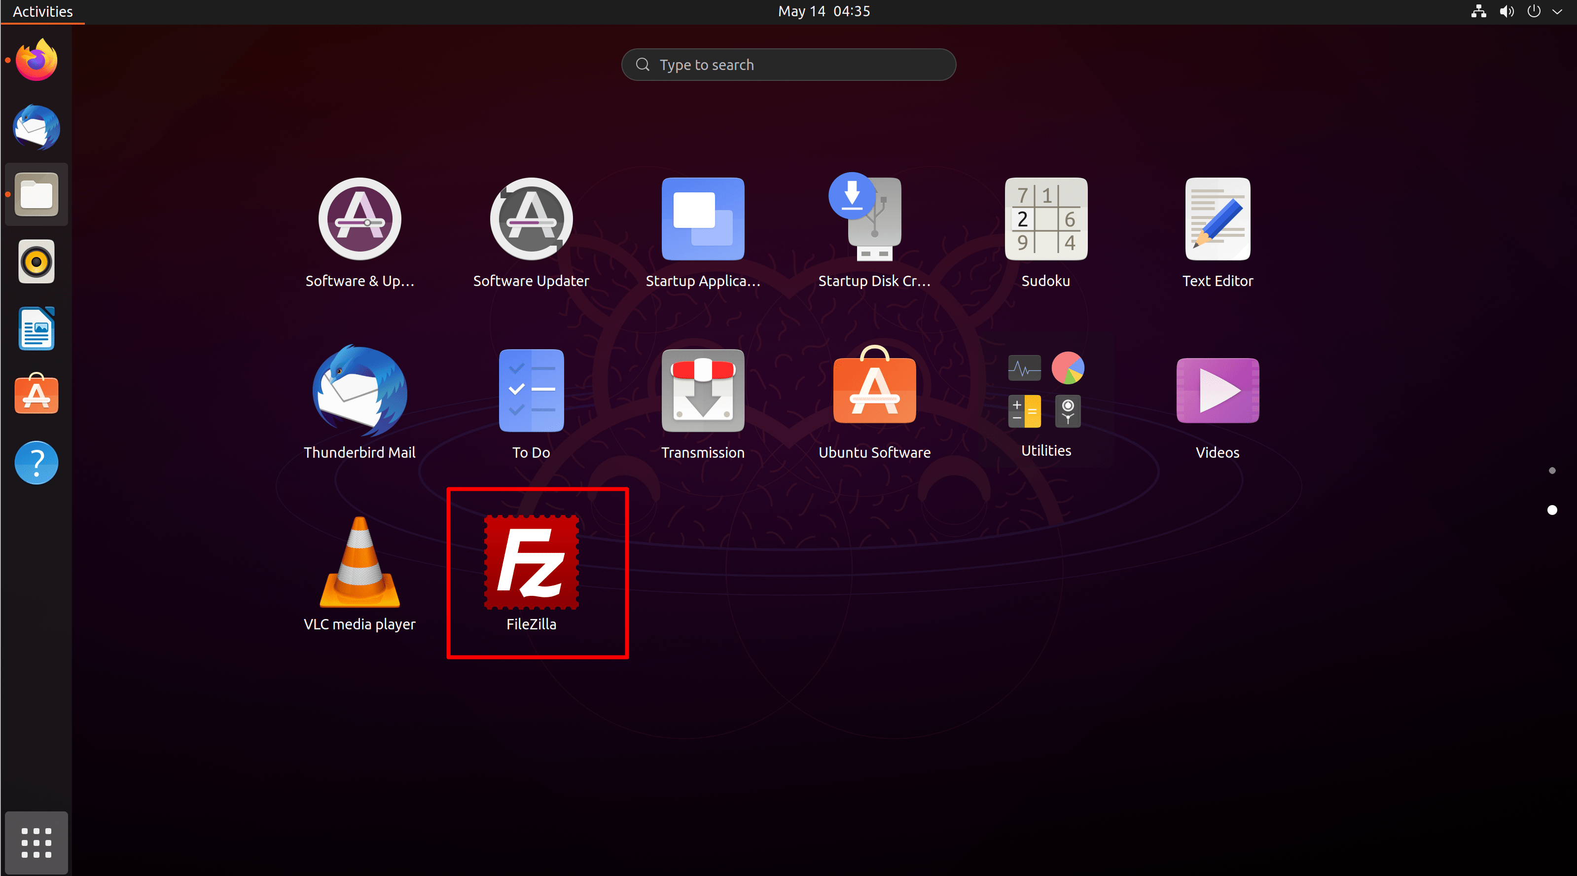Click the Activities button

click(x=42, y=12)
